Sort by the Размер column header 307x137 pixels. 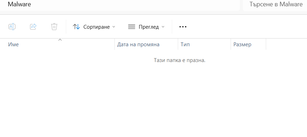249,44
